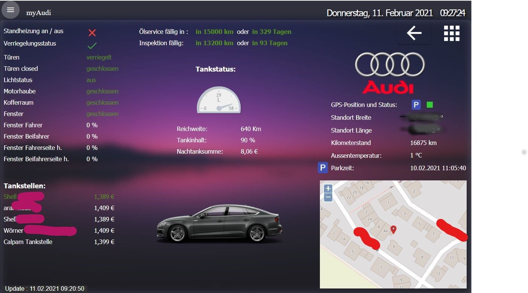Select the Calpam Tankstelle entry
Screen dimensions: 528x293
[x=28, y=242]
